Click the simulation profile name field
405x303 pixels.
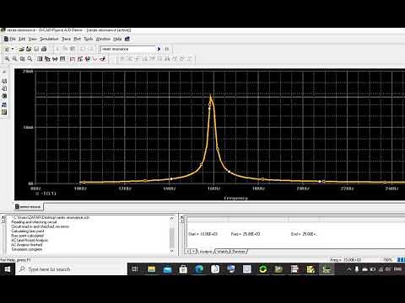pyautogui.click(x=127, y=49)
